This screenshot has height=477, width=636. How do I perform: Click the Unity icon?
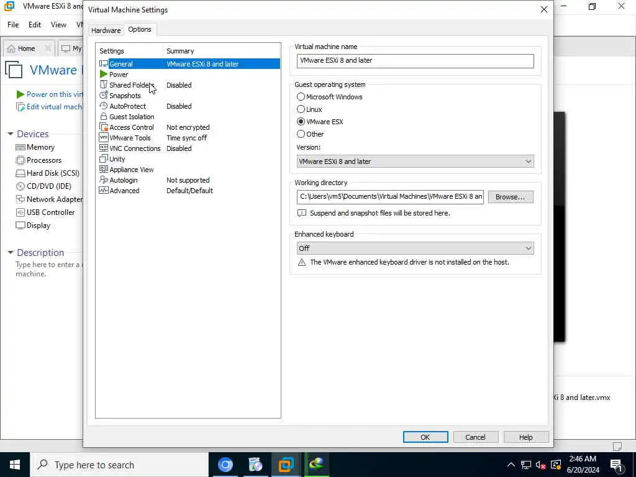click(104, 158)
